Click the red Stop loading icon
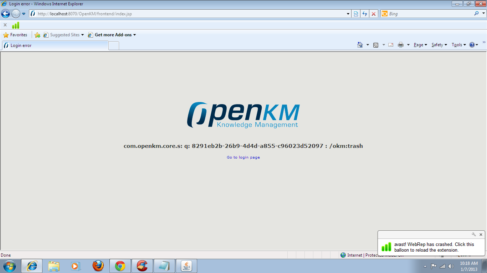This screenshot has height=273, width=487. coord(374,14)
